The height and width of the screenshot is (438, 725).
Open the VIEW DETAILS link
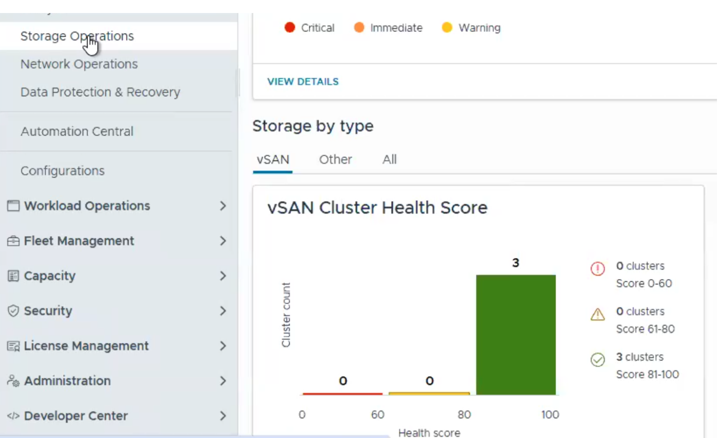point(303,82)
